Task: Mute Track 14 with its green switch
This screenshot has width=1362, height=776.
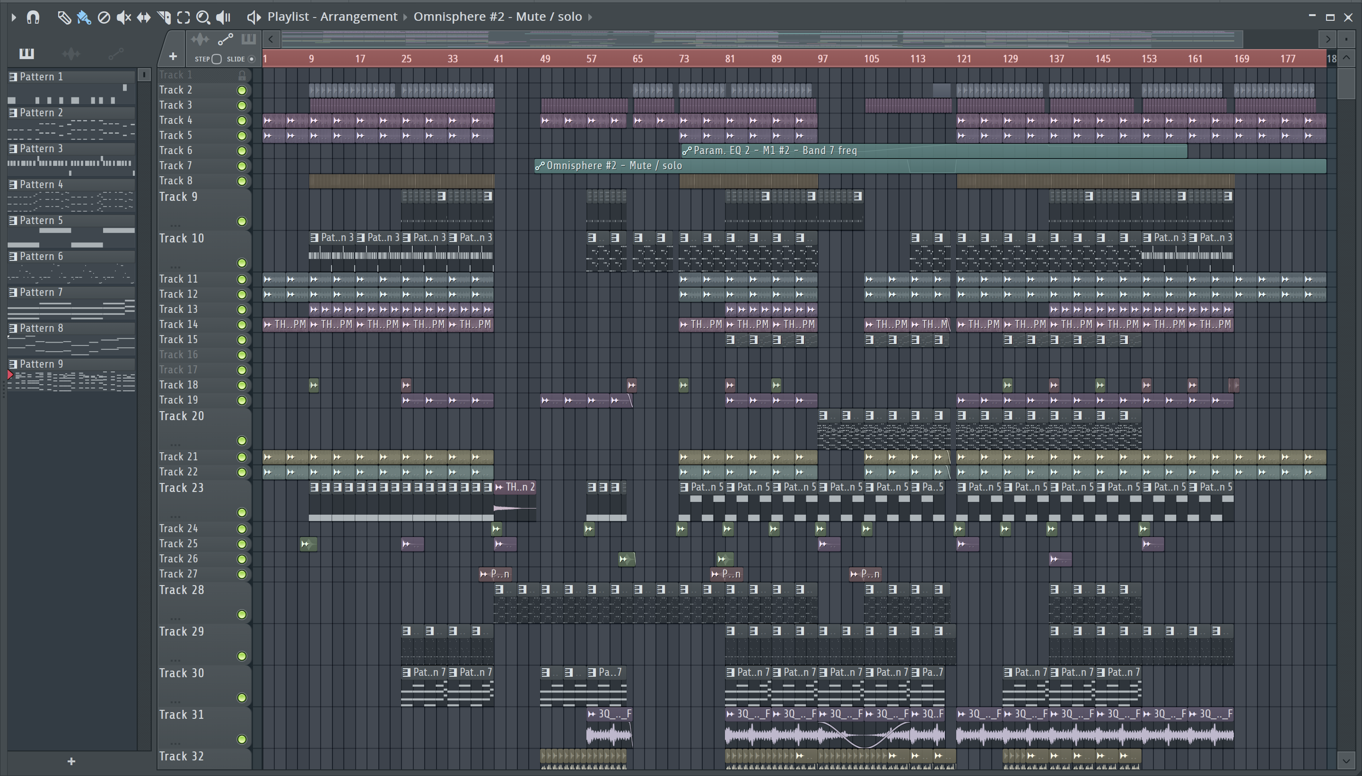Action: tap(242, 325)
